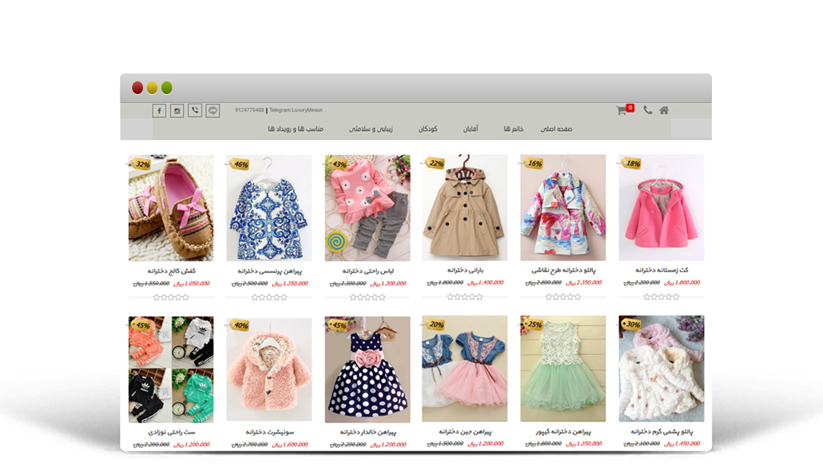Screen dimensions: 823x467
Task: Open the پالتو دخترانه طرح نقاشی title
Action: (563, 270)
